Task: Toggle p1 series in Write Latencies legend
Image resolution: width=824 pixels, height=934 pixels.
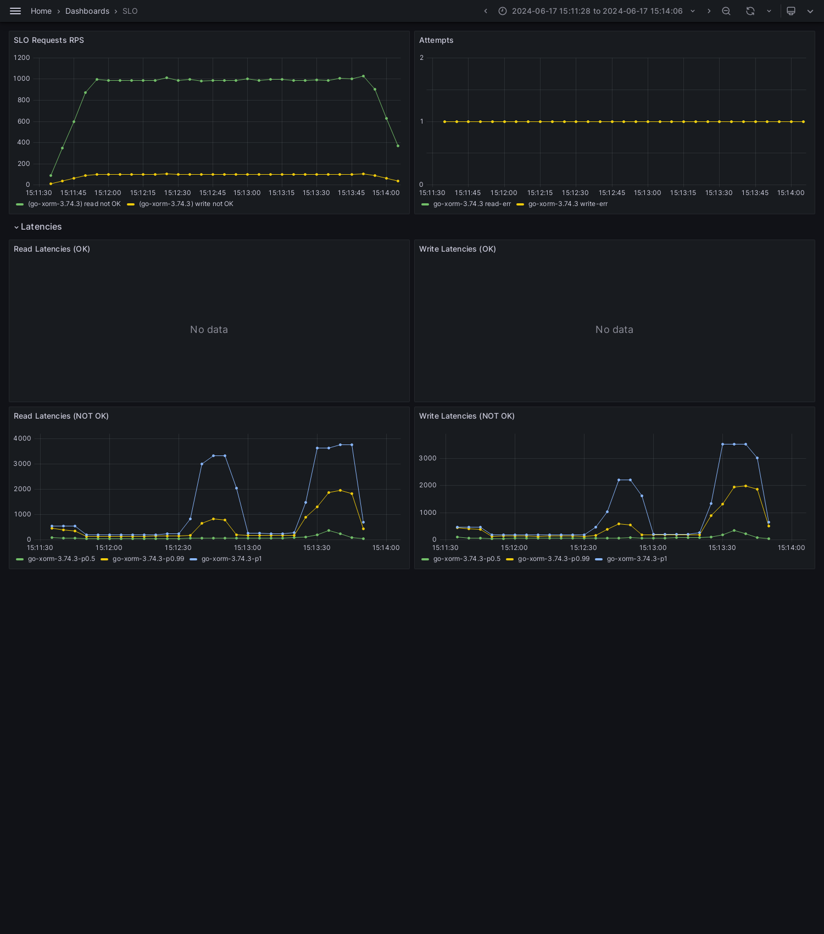Action: click(637, 559)
